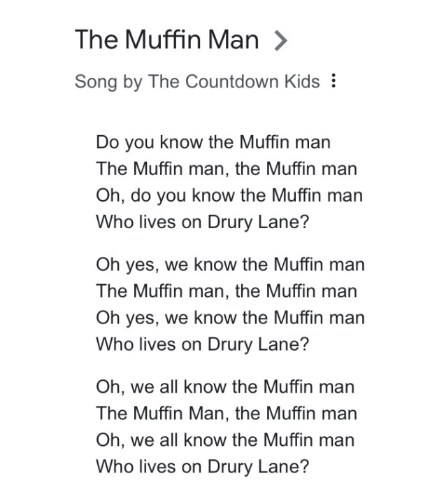Click Who lives on Drury Lane in the first verse
The image size is (430, 504).
coord(202,223)
